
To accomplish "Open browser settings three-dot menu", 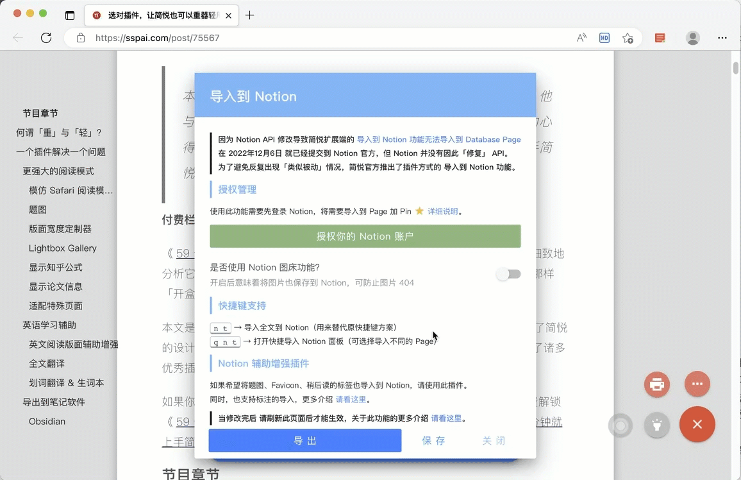I will pyautogui.click(x=722, y=38).
